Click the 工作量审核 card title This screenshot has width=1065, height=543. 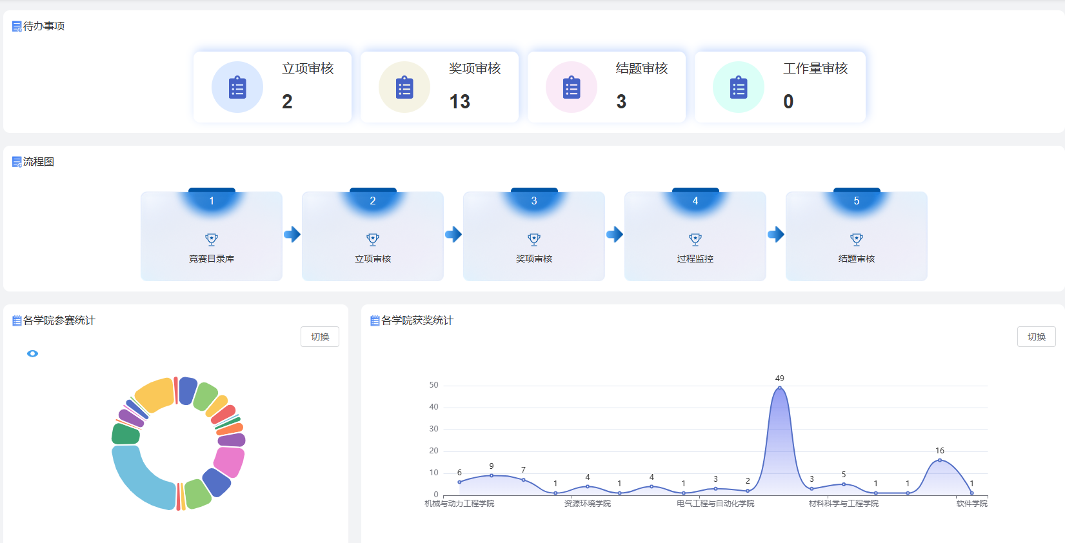pyautogui.click(x=815, y=68)
